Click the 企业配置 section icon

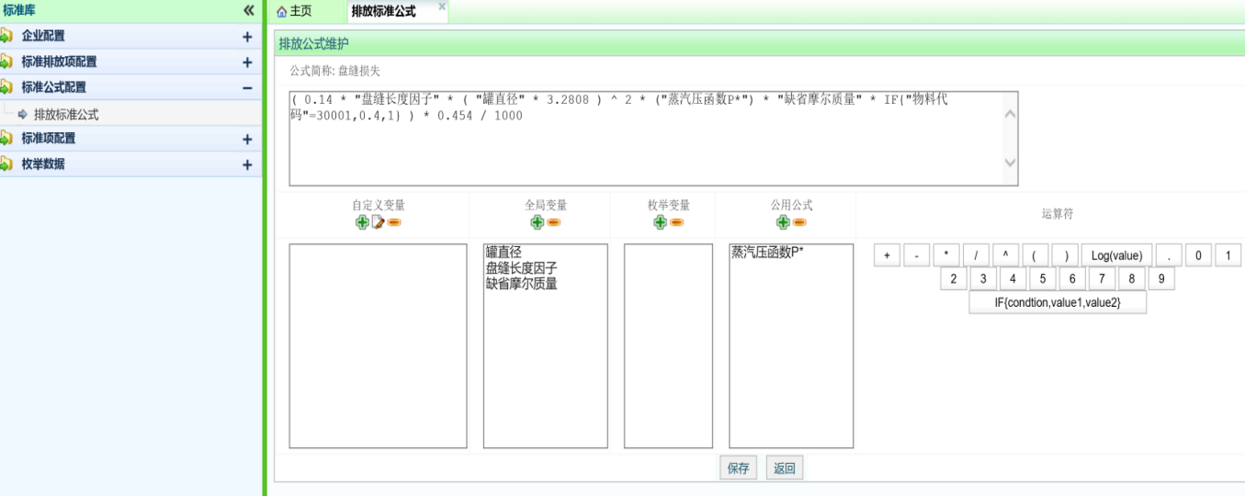pyautogui.click(x=6, y=36)
